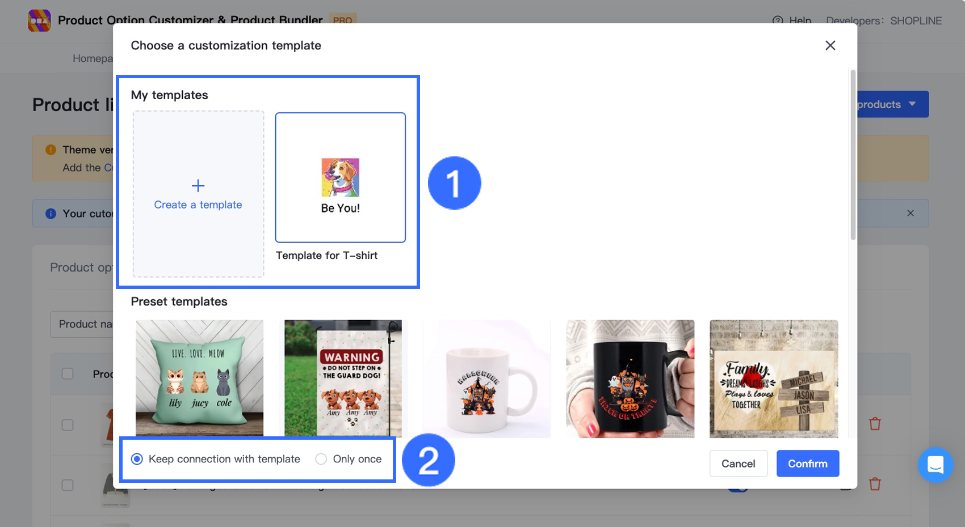
Task: Open the live chat widget icon
Action: point(935,465)
